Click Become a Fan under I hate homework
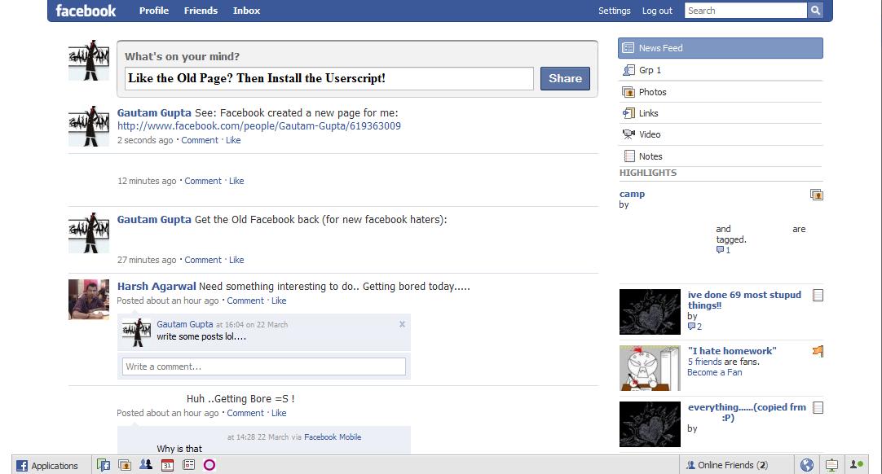Screen dimensions: 882x474 [x=715, y=372]
